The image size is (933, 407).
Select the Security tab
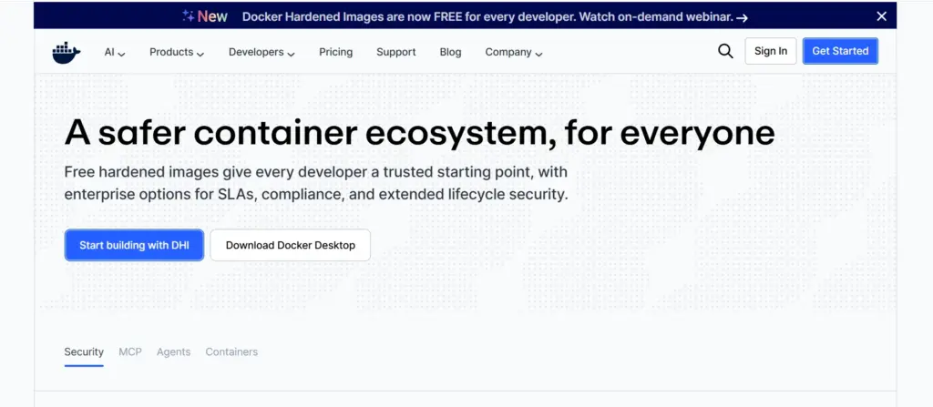(x=84, y=351)
